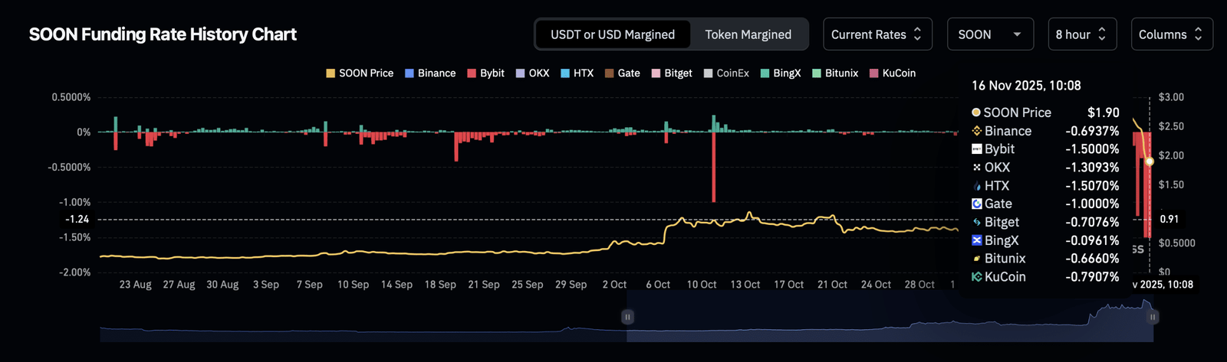Click the yellow crosshair price marker dot
The image size is (1227, 362).
click(1150, 161)
